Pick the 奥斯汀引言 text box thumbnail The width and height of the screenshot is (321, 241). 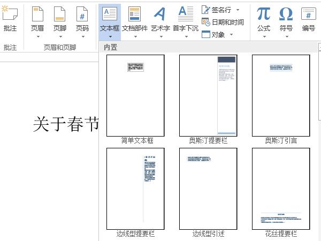tap(281, 95)
